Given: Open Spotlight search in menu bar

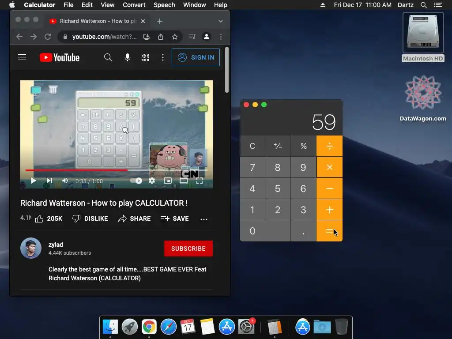Looking at the screenshot, I should (423, 5).
